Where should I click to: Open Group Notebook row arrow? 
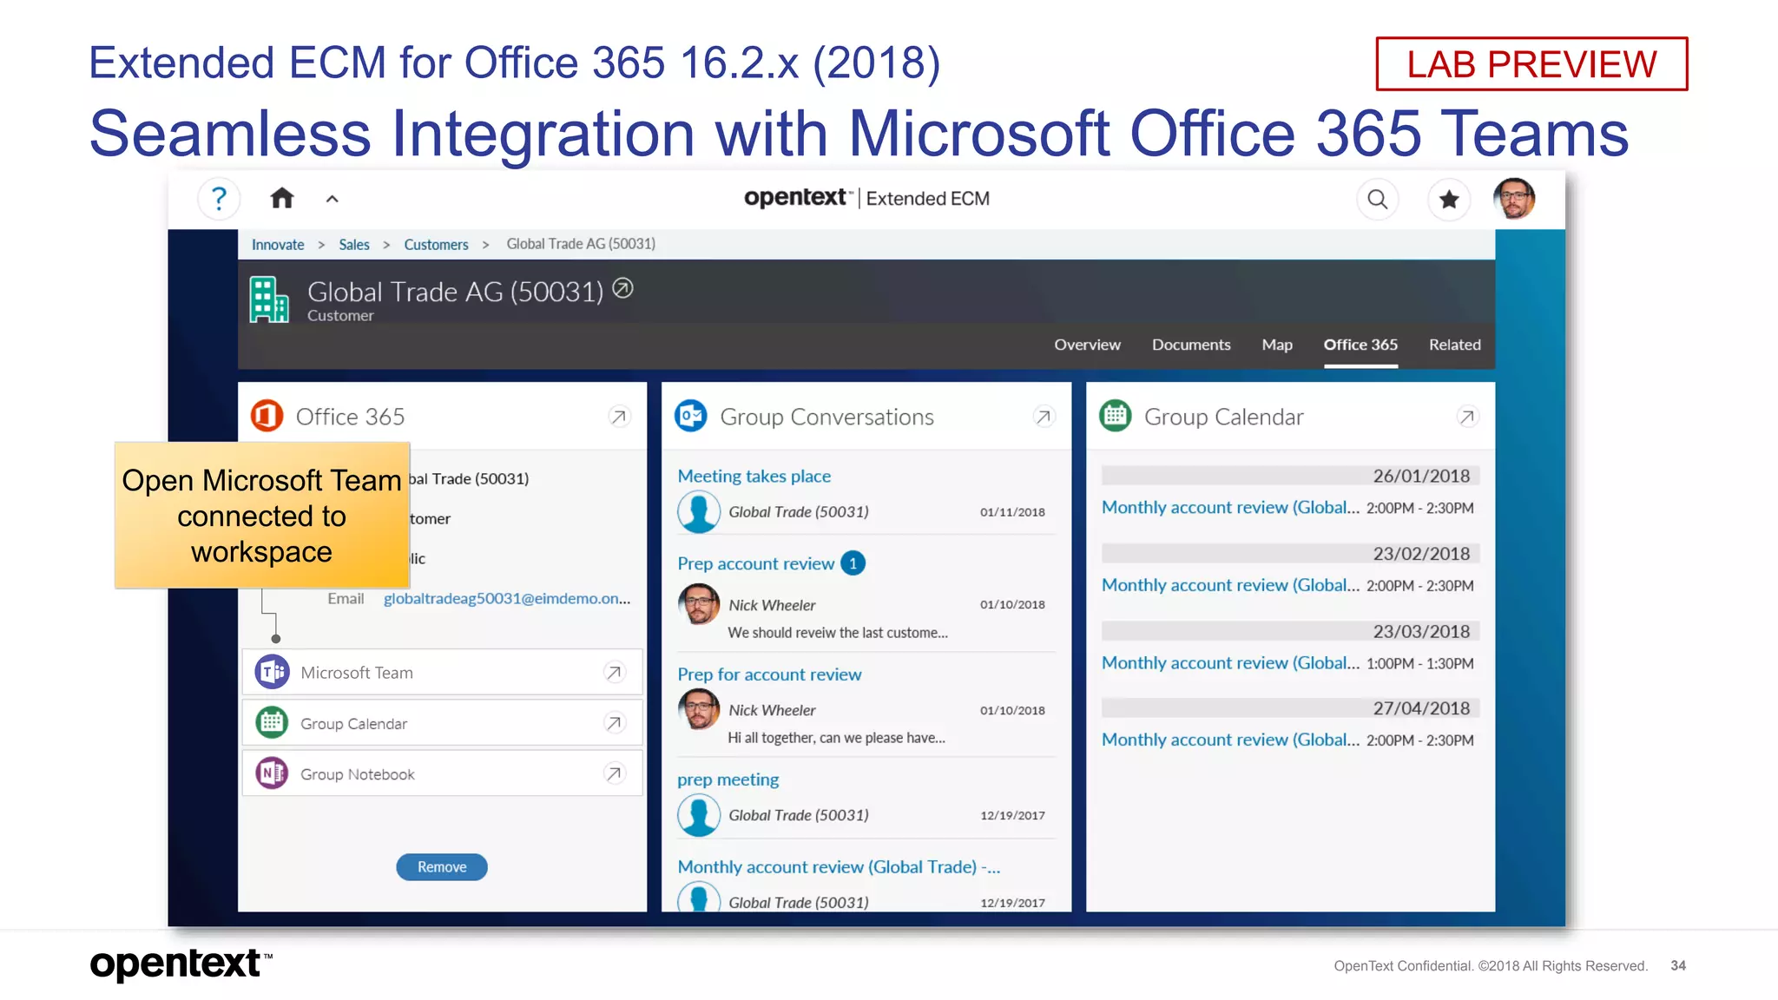(x=614, y=773)
